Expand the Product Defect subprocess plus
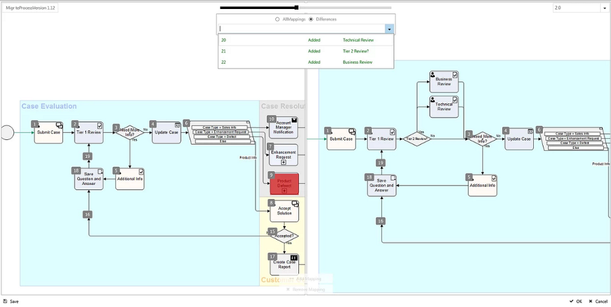611x307 pixels. point(284,191)
